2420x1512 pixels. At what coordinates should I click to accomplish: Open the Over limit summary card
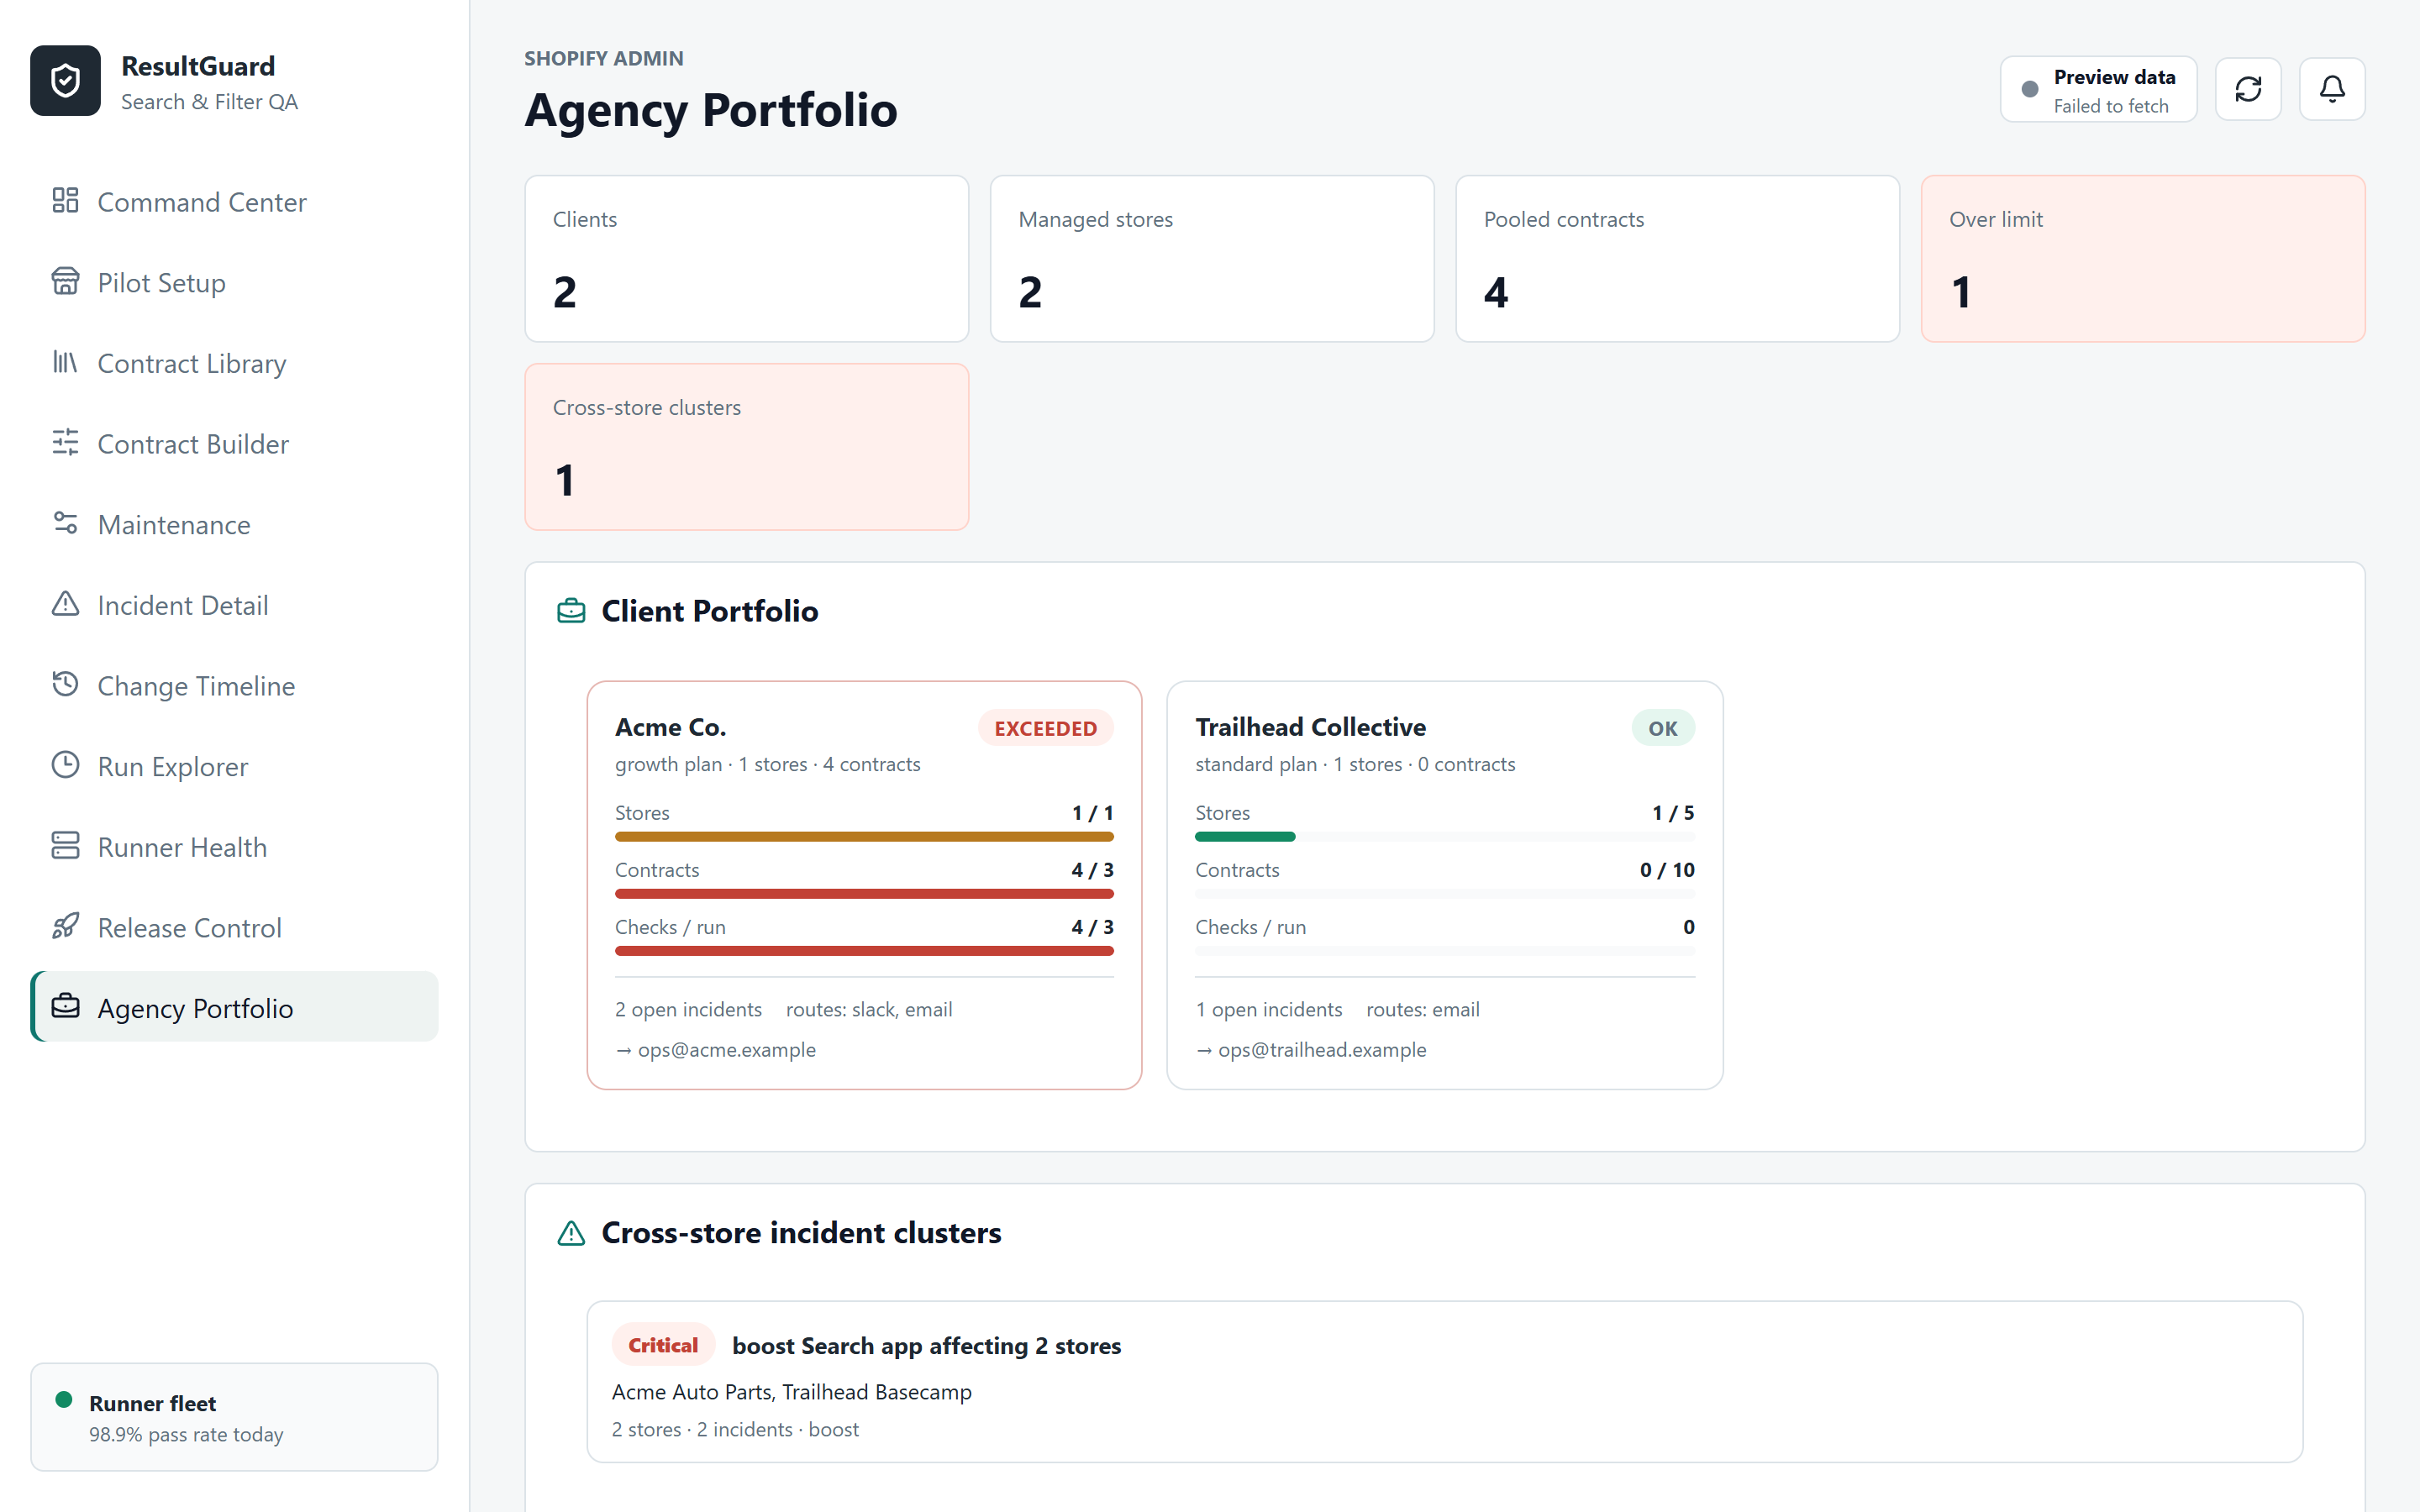coord(2143,259)
